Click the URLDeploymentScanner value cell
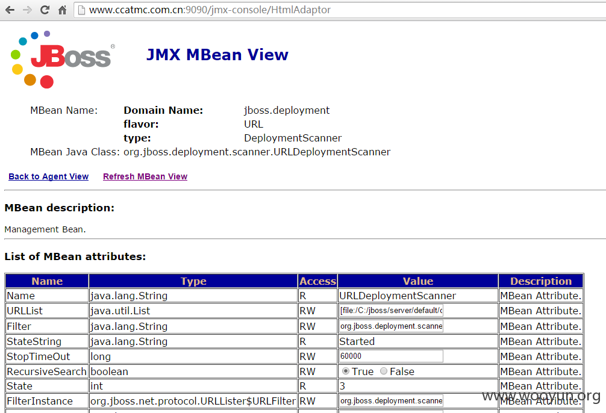The width and height of the screenshot is (606, 413). tap(418, 296)
